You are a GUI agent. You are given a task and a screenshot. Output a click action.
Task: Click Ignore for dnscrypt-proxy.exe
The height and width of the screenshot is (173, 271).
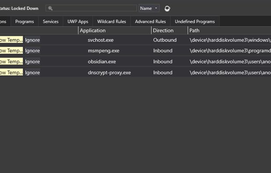[32, 72]
